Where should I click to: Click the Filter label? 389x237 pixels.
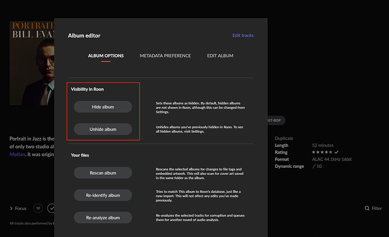377,208
